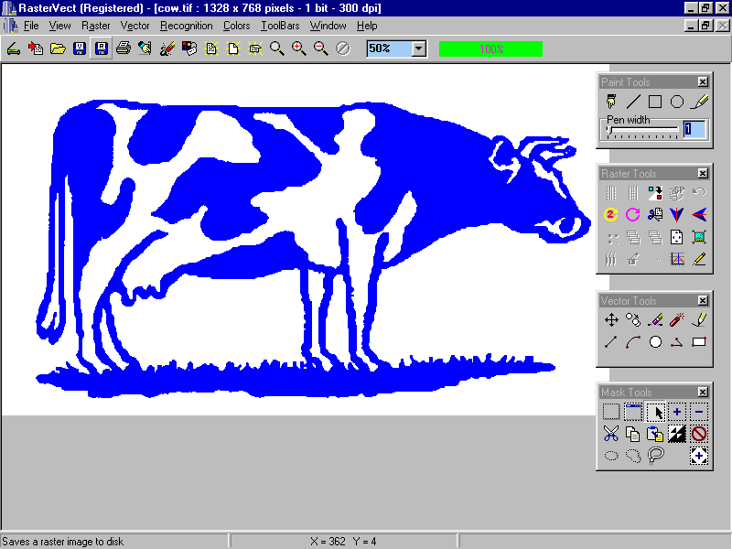Click the add to mask plus icon
This screenshot has width=732, height=549.
coord(677,412)
